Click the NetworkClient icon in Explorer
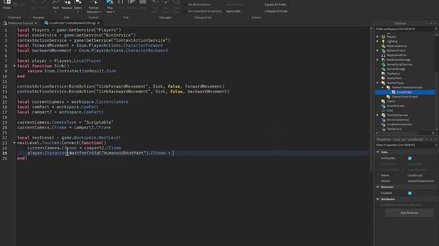Image resolution: width=439 pixels, height=246 pixels. [383, 51]
